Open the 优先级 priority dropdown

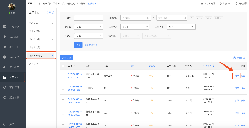point(89,27)
